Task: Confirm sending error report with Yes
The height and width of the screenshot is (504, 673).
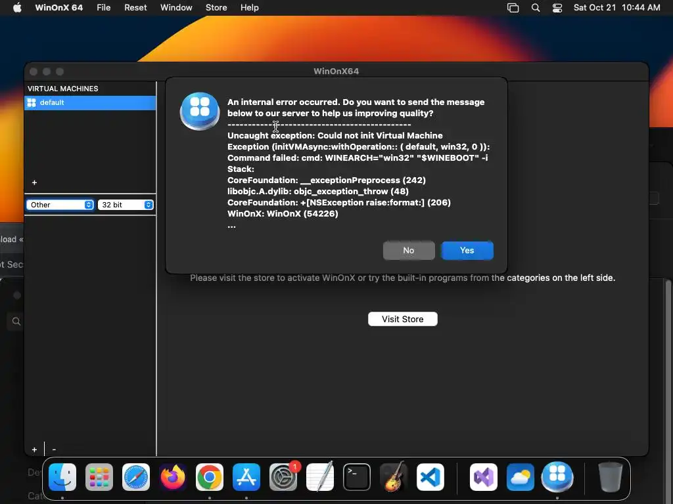Action: click(467, 251)
